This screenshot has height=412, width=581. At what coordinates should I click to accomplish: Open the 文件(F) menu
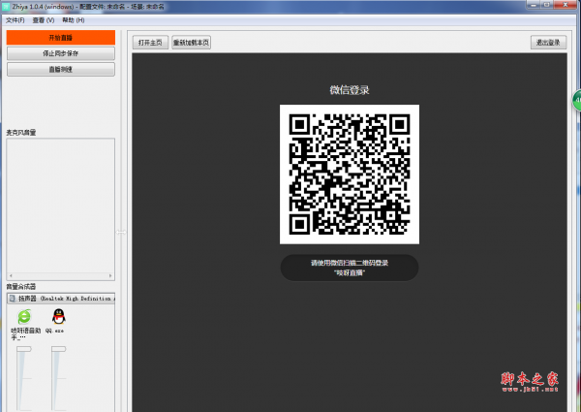(15, 19)
